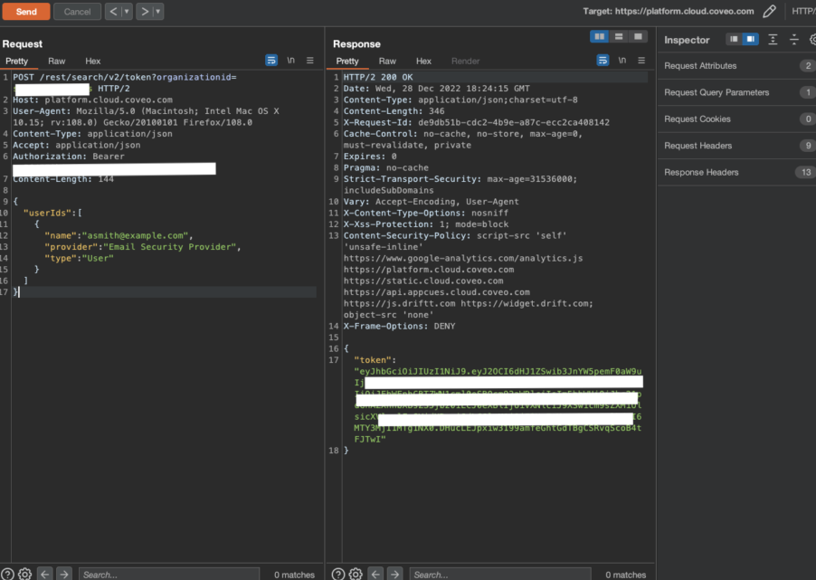Send the request with the Send button

25,11
